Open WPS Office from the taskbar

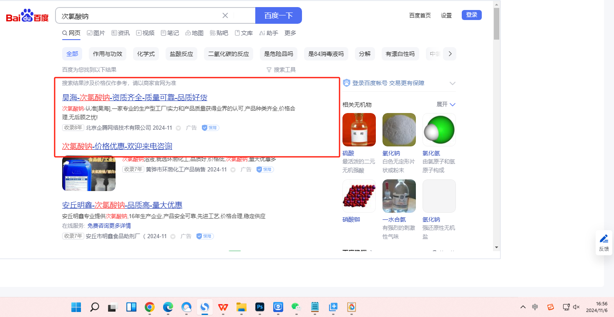(x=223, y=307)
